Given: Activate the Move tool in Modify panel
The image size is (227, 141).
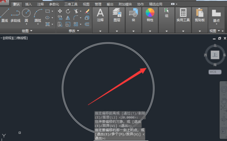Looking at the screenshot, I should click(60, 11).
